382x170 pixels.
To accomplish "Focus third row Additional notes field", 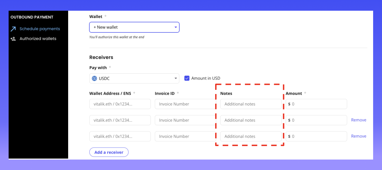I will 251,136.
